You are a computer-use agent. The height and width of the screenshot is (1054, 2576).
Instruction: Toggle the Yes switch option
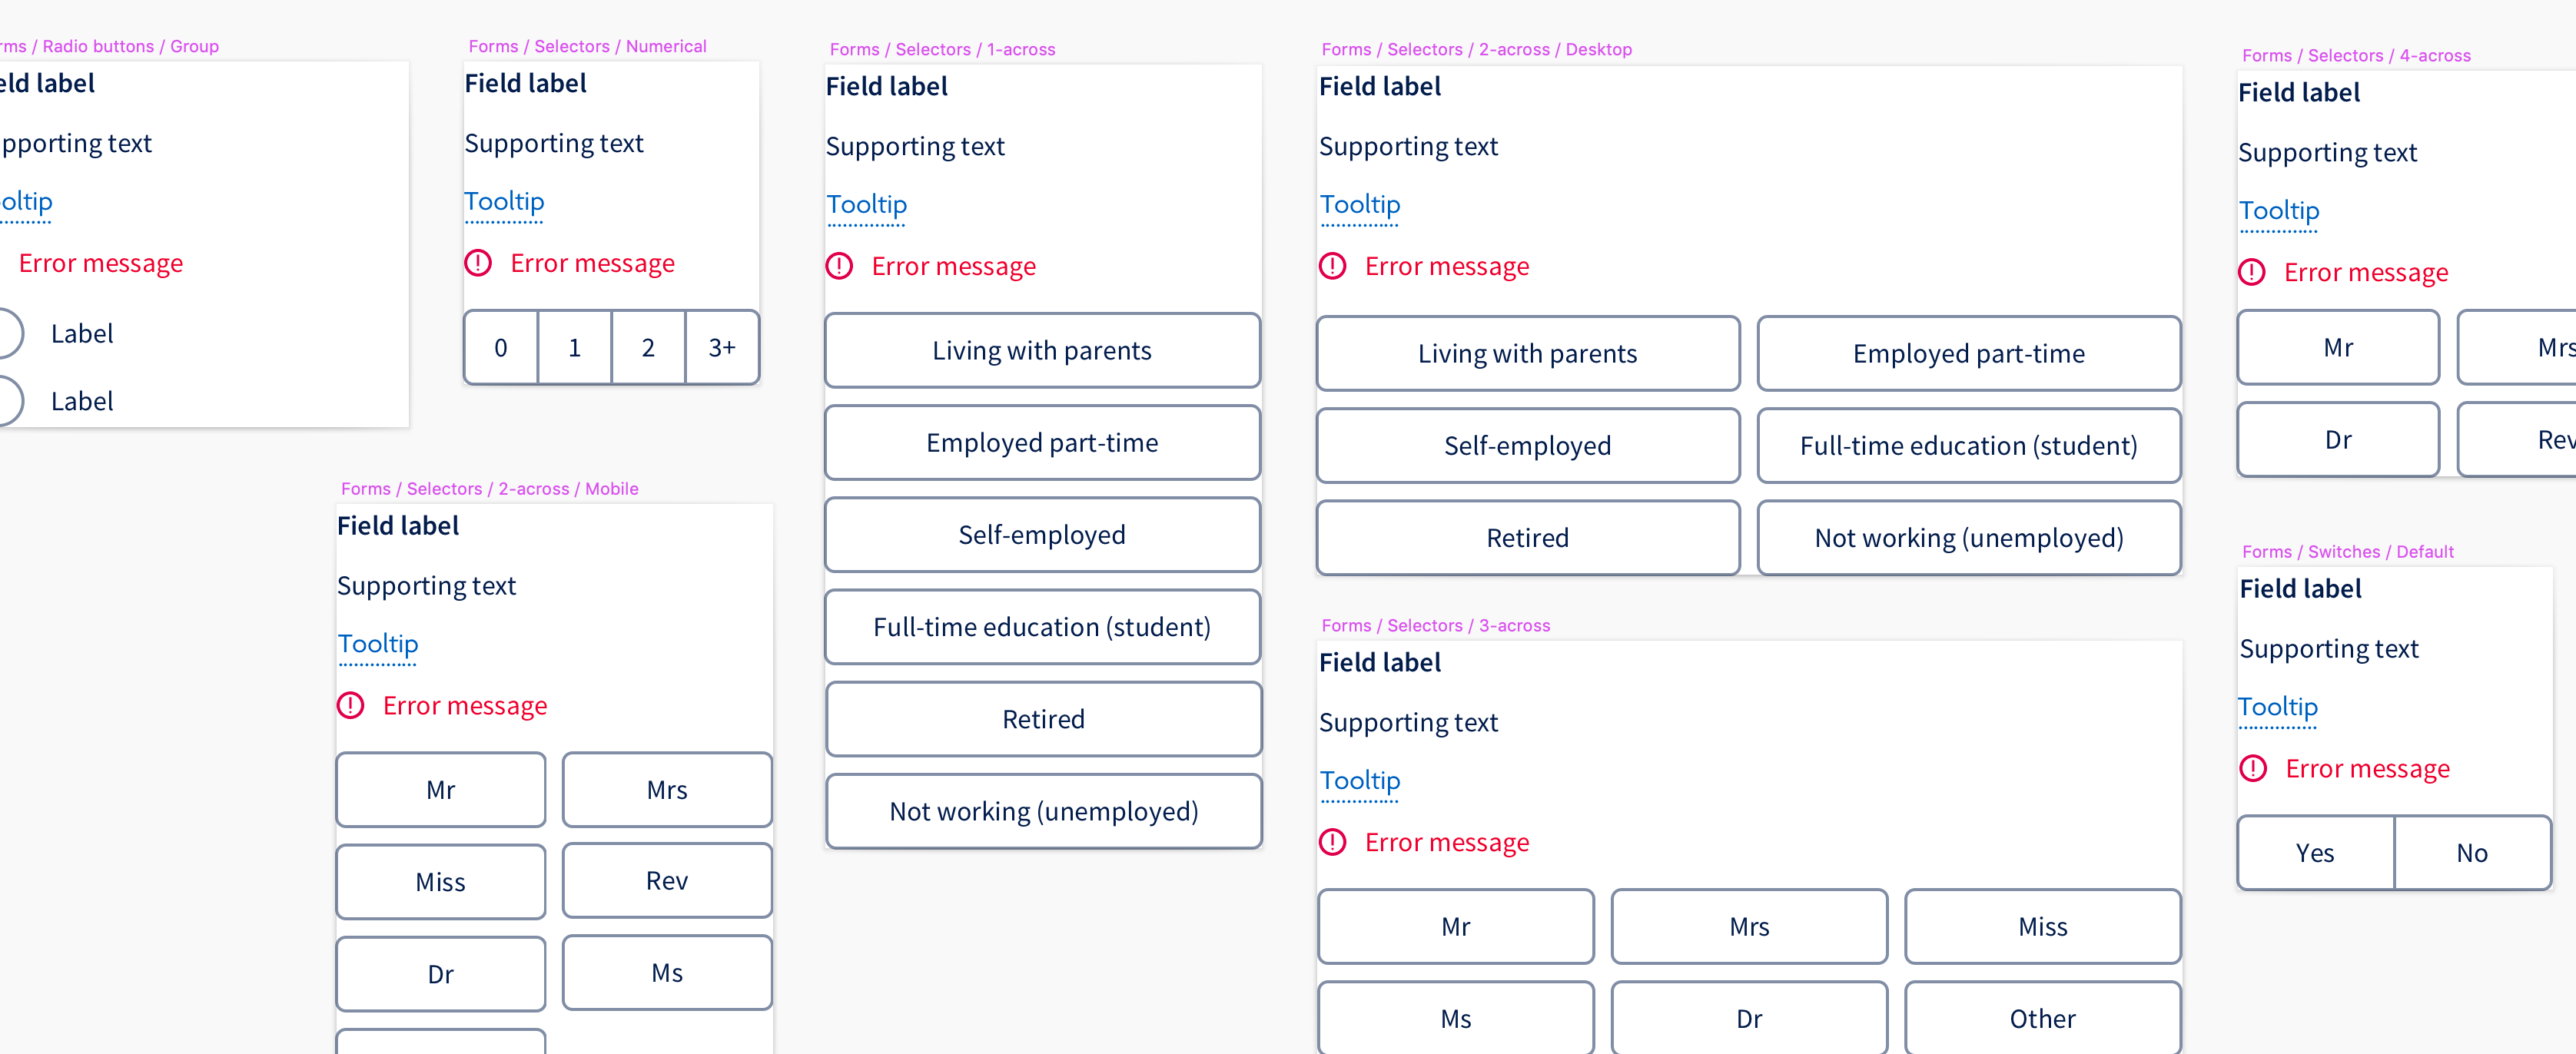(x=2315, y=853)
